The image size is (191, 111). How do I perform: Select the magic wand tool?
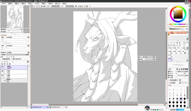coord(174,43)
